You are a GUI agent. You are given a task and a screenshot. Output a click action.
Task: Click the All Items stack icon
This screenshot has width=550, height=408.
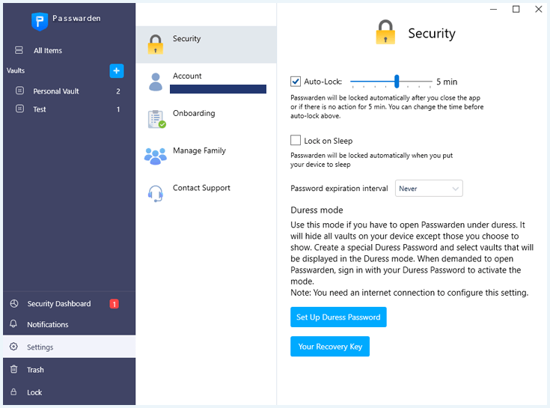19,50
